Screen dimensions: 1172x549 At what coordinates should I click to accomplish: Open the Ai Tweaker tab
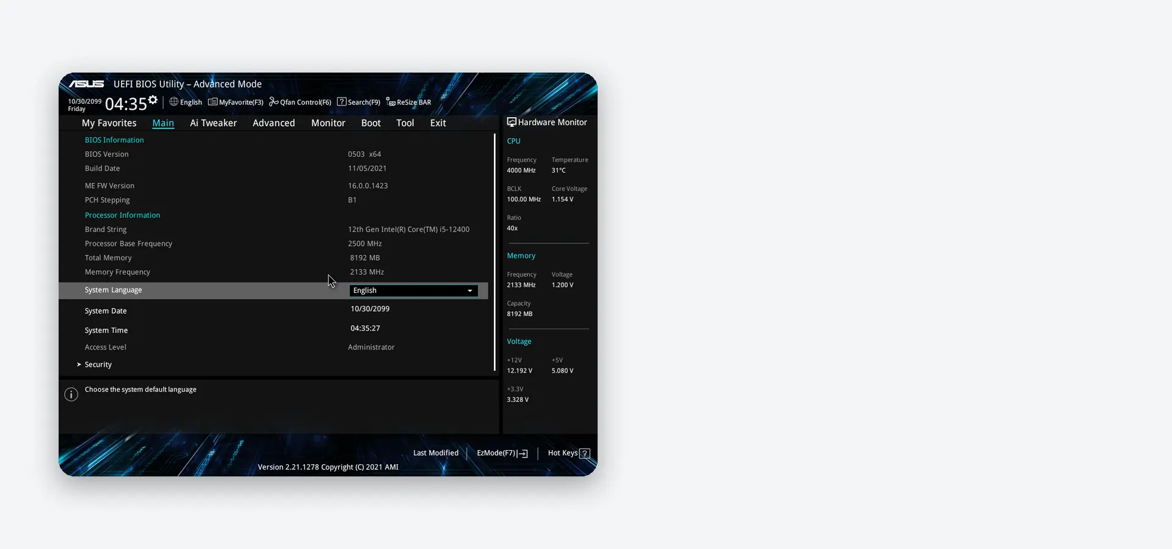point(214,123)
